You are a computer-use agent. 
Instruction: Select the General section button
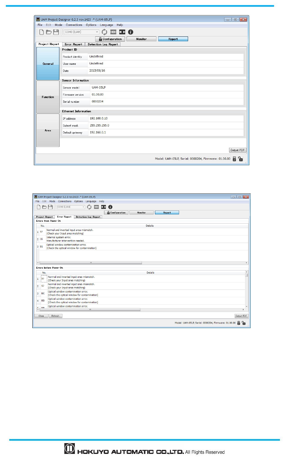click(48, 64)
